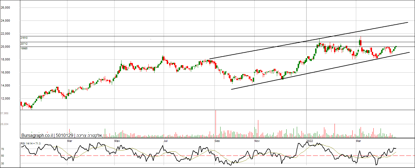Image resolution: width=415 pixels, height=168 pixels.
Task: Select the Jul date axis label
Action: click(x=166, y=141)
